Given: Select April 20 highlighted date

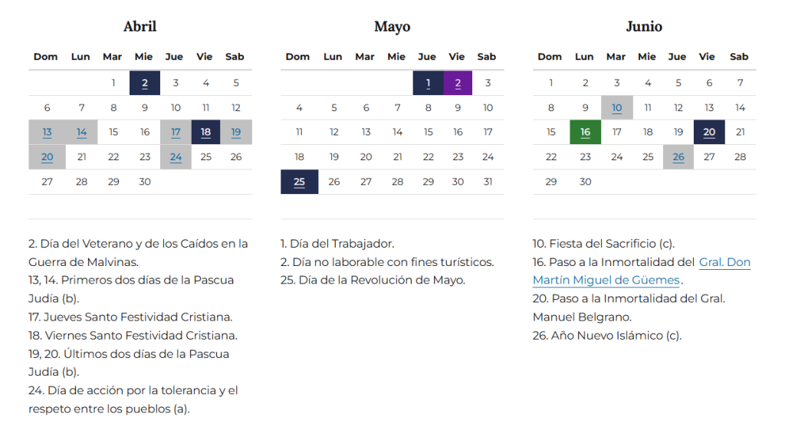Looking at the screenshot, I should [x=47, y=157].
